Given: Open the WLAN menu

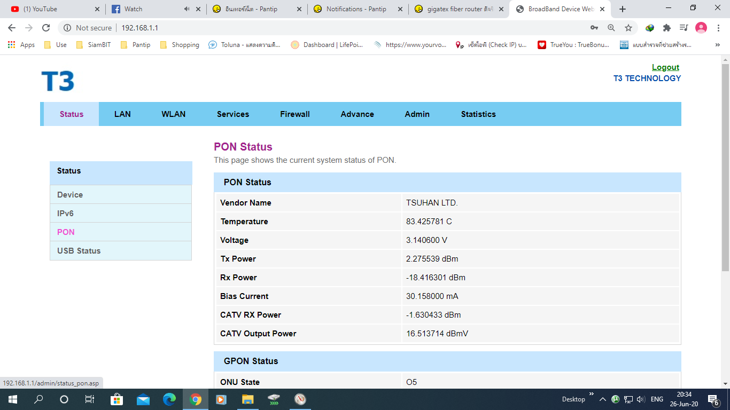Looking at the screenshot, I should pos(174,114).
